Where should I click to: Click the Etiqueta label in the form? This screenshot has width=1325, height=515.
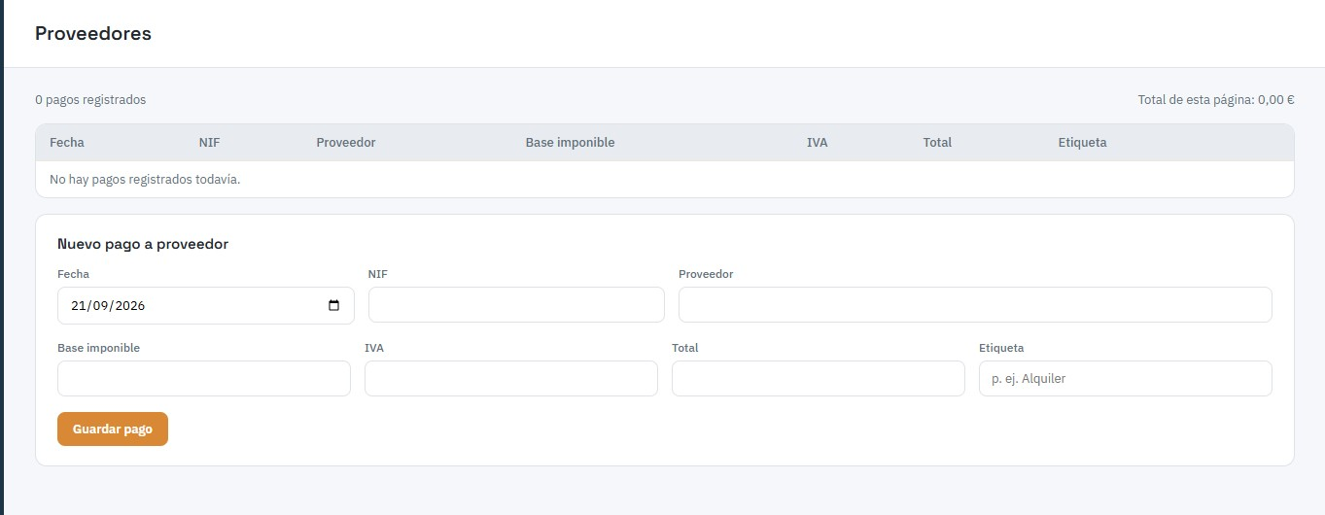1001,348
